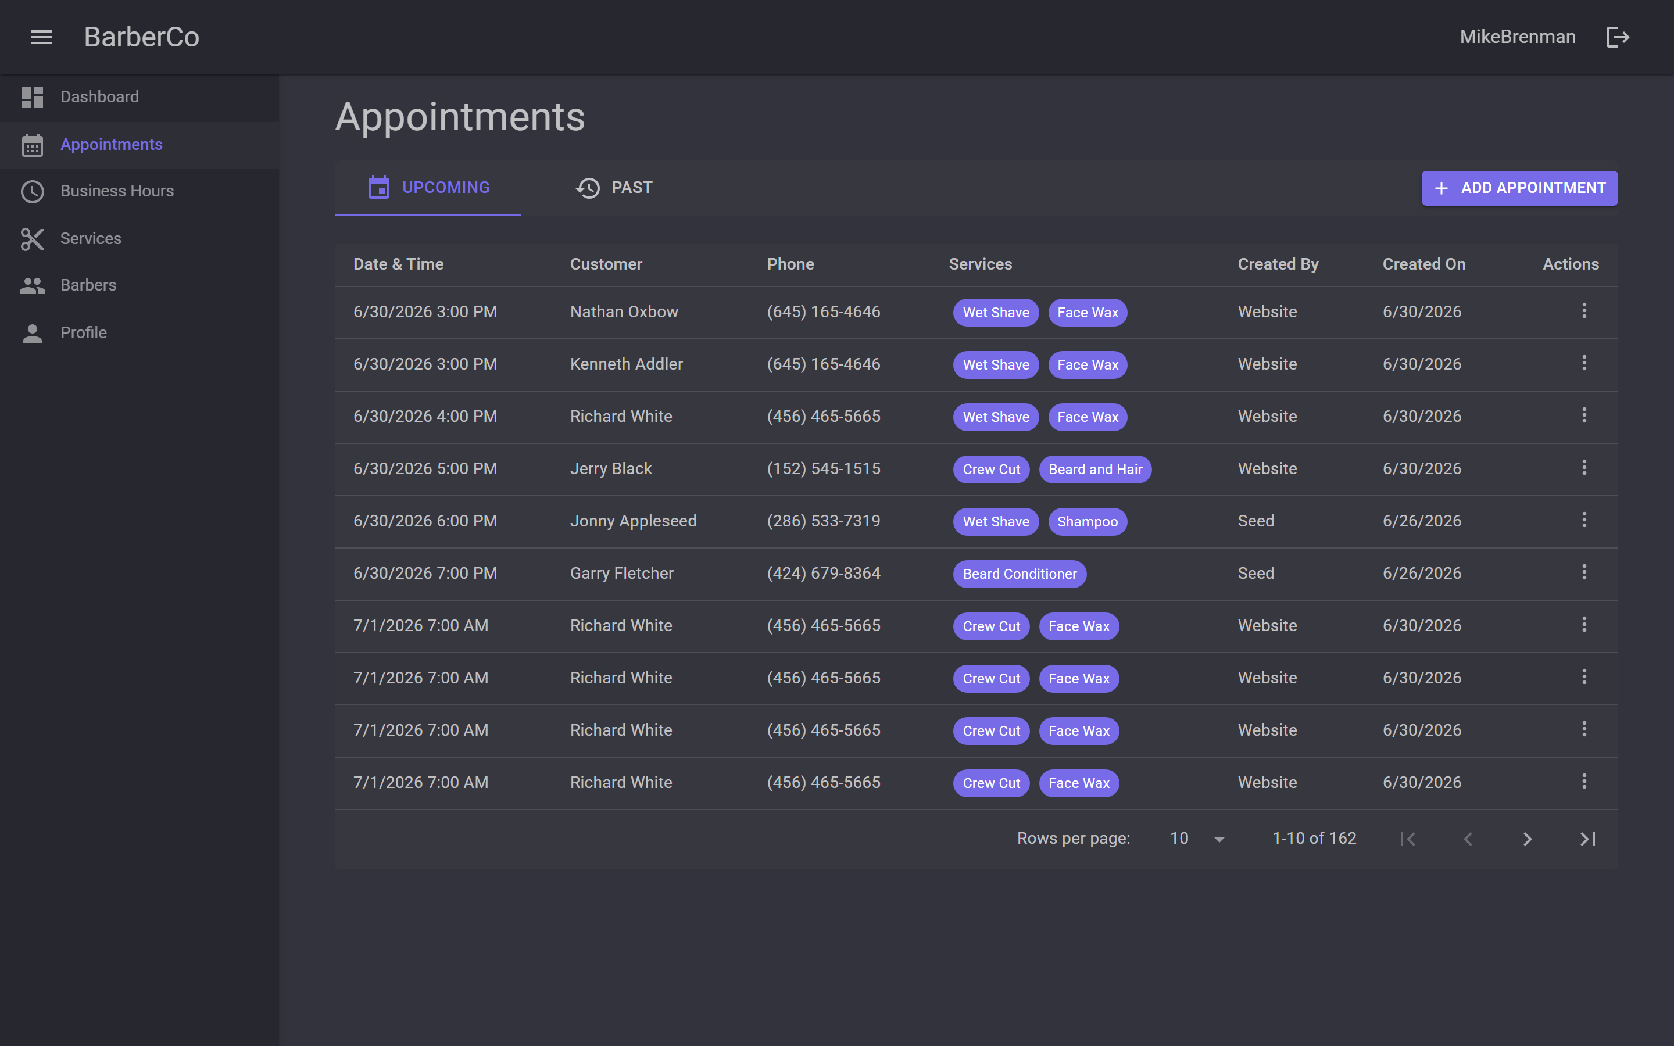Click date cell 6/30/2026 6:00 PM

point(425,521)
